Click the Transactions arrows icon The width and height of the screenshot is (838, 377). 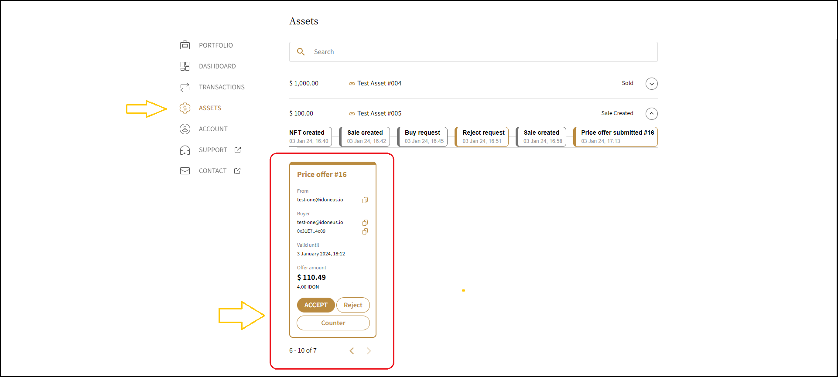pyautogui.click(x=185, y=87)
